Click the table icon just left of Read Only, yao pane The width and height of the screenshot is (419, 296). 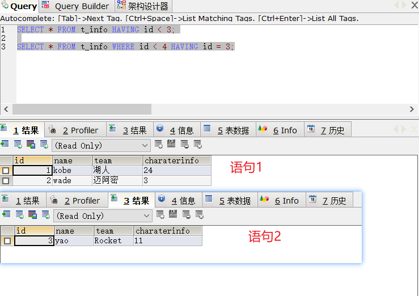click(46, 214)
